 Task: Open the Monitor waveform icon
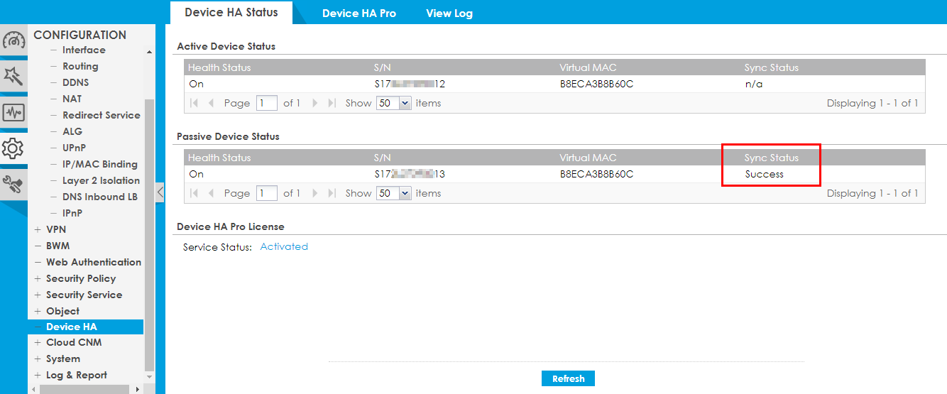[13, 112]
